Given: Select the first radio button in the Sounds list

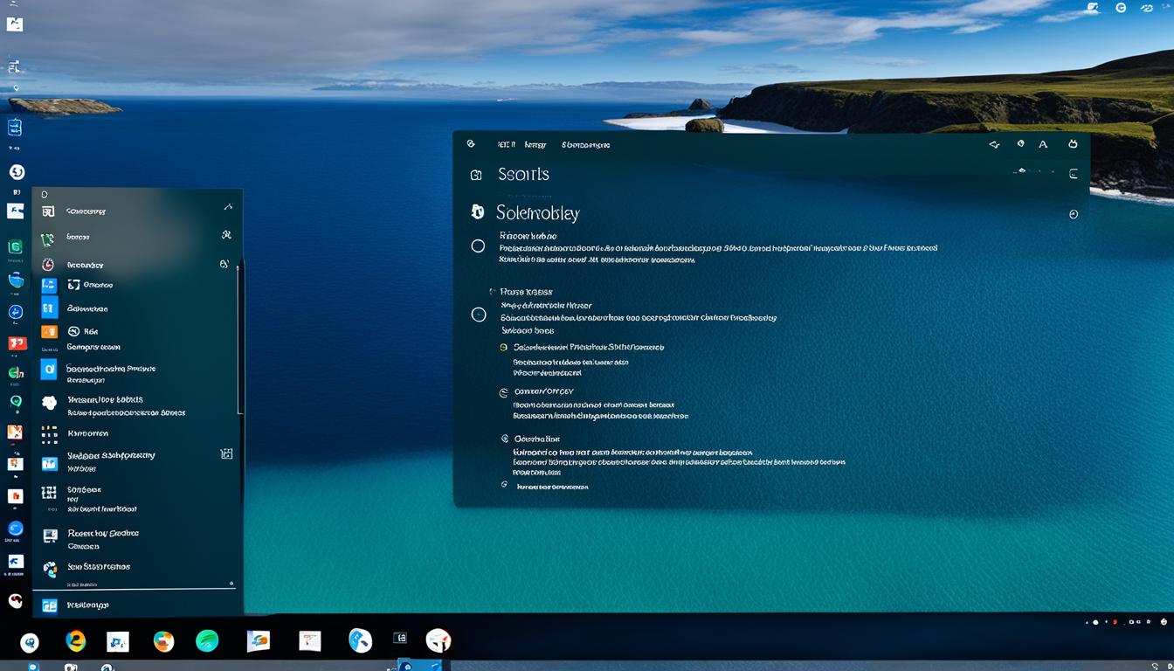Looking at the screenshot, I should pos(479,246).
